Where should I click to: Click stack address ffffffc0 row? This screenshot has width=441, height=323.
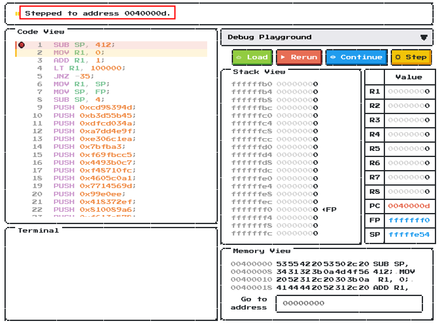[x=275, y=116]
